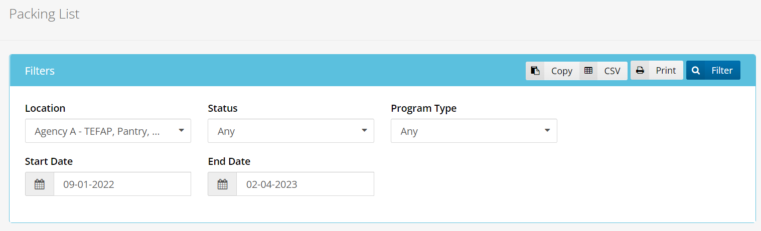Expand the Program Type dropdown
Screen dimensions: 761x231
click(x=474, y=131)
